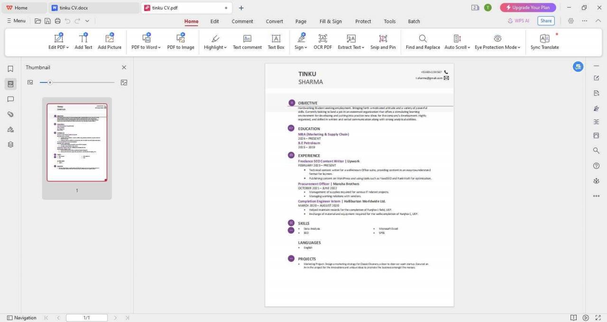
Task: Click the Share button
Action: coord(546,21)
